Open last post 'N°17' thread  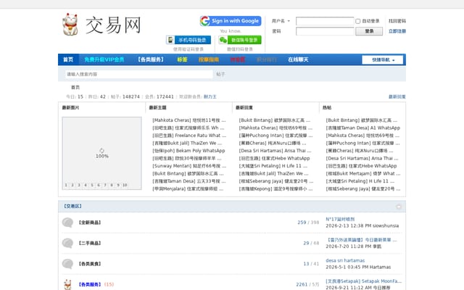coord(340,219)
